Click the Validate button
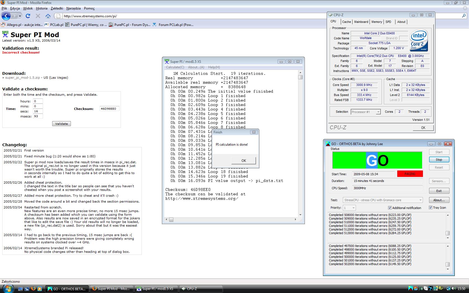469x293 pixels. [x=61, y=124]
